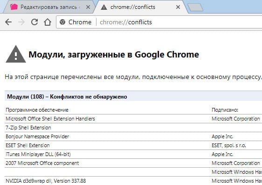
Task: Click the Программное обеспечение column header
Action: (x=37, y=110)
